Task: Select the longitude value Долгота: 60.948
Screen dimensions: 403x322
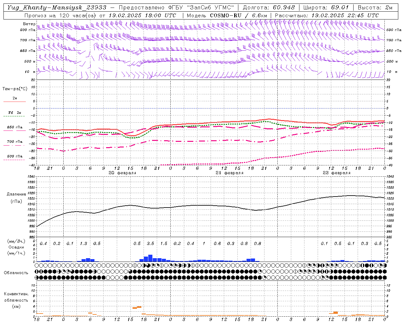Action: [269, 8]
